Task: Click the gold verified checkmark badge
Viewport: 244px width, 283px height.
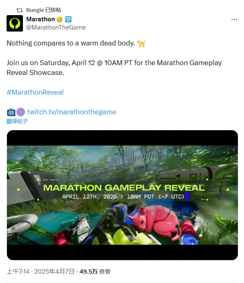Action: pos(59,19)
